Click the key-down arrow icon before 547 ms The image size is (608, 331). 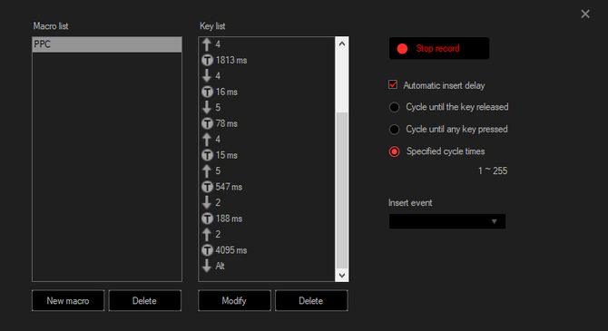tap(207, 107)
